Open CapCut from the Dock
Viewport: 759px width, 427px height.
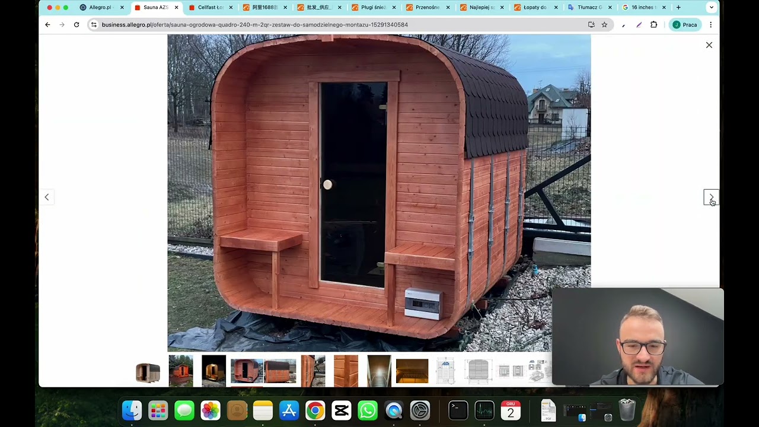tap(342, 410)
